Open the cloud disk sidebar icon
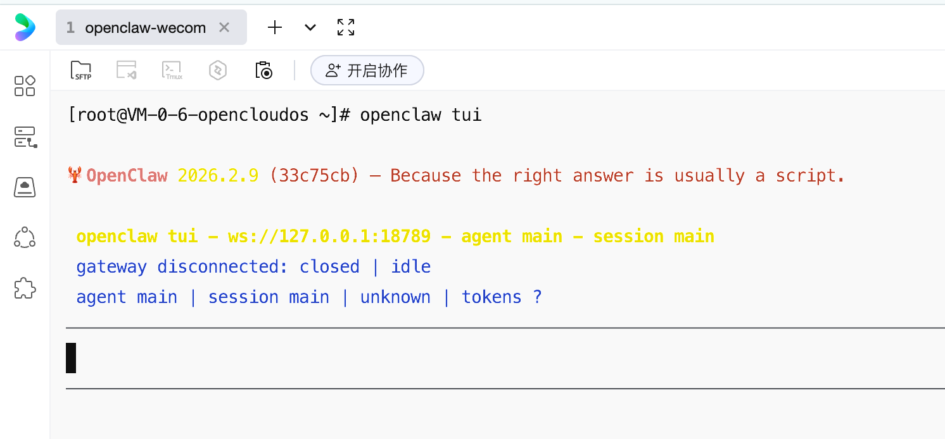Viewport: 945px width, 439px height. point(25,187)
